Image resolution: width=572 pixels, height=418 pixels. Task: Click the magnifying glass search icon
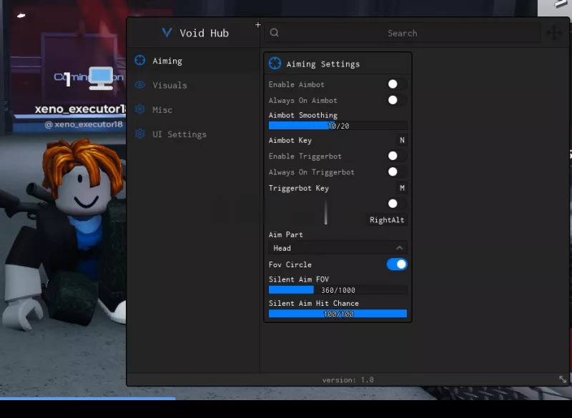pyautogui.click(x=275, y=33)
